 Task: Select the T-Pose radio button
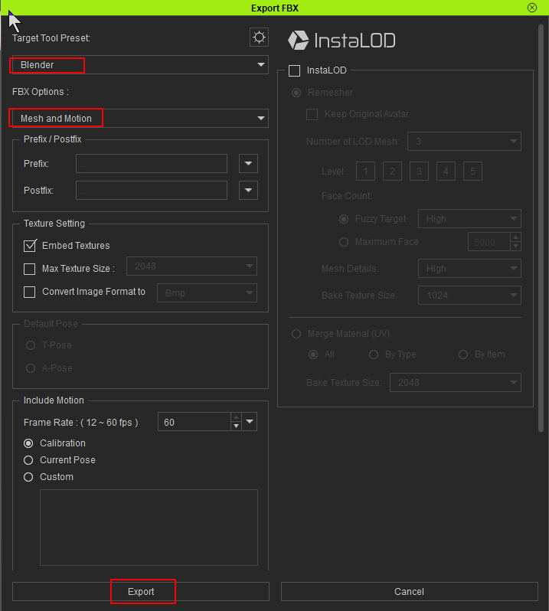31,345
